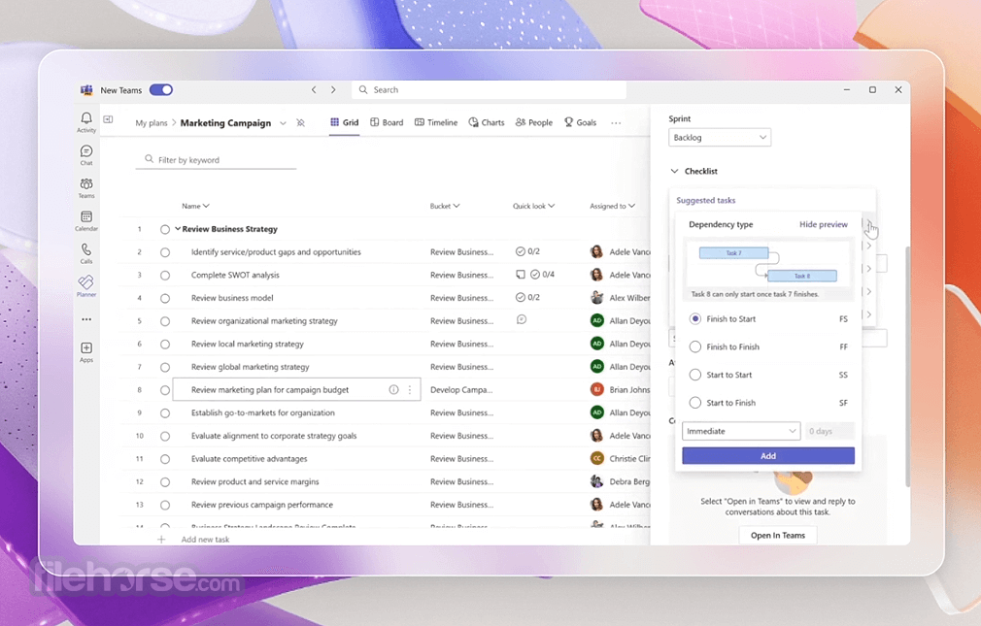Collapse the plans side panel icon
The height and width of the screenshot is (626, 981).
[x=108, y=119]
